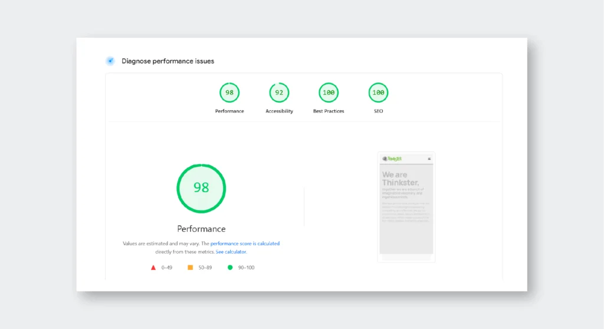Click the green circle 90–100 legend icon

230,268
